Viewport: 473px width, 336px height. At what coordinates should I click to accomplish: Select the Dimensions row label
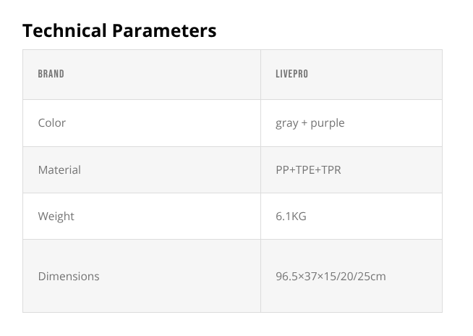point(69,277)
